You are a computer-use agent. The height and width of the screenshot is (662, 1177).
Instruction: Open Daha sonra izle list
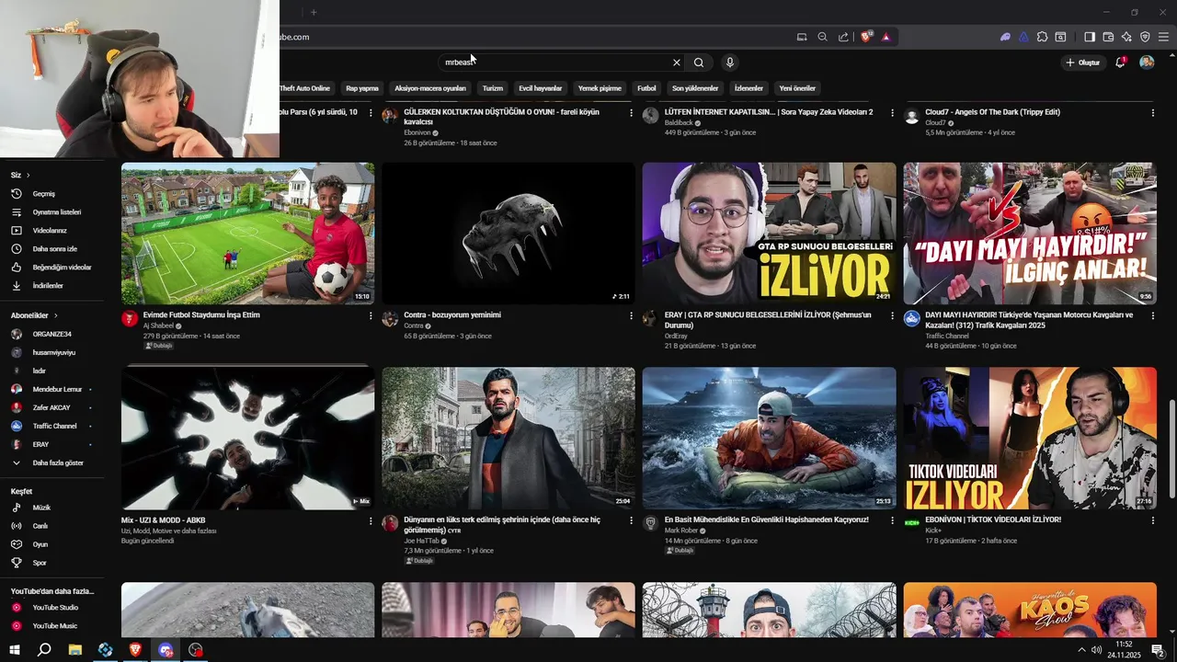click(x=54, y=249)
